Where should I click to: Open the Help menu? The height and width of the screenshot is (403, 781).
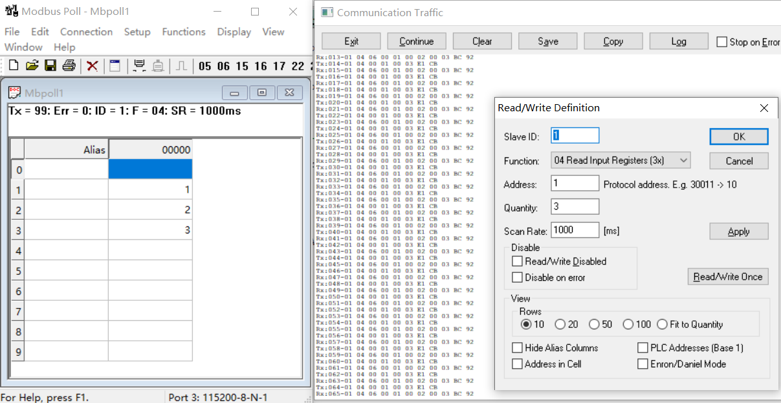pos(65,47)
